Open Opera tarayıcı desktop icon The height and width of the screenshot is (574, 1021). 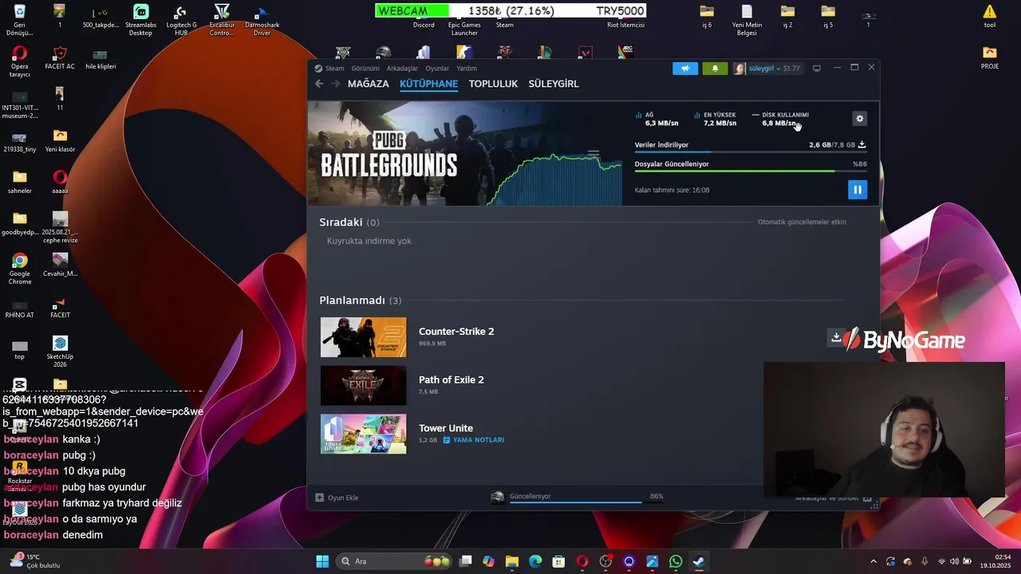[x=20, y=62]
